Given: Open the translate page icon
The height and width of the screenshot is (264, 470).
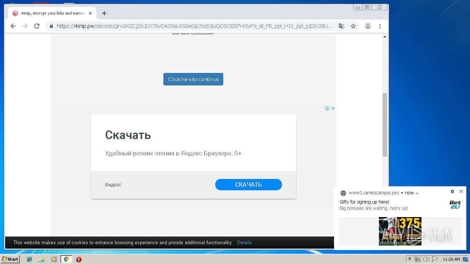Looking at the screenshot, I should point(341,26).
